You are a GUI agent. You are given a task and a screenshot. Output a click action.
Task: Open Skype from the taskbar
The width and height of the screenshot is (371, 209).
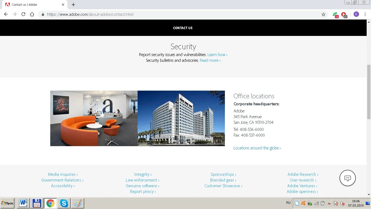[x=64, y=203]
